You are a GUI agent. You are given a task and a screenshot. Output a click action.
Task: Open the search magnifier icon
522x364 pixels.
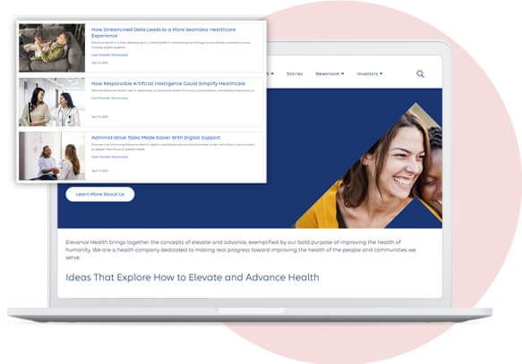tap(420, 74)
